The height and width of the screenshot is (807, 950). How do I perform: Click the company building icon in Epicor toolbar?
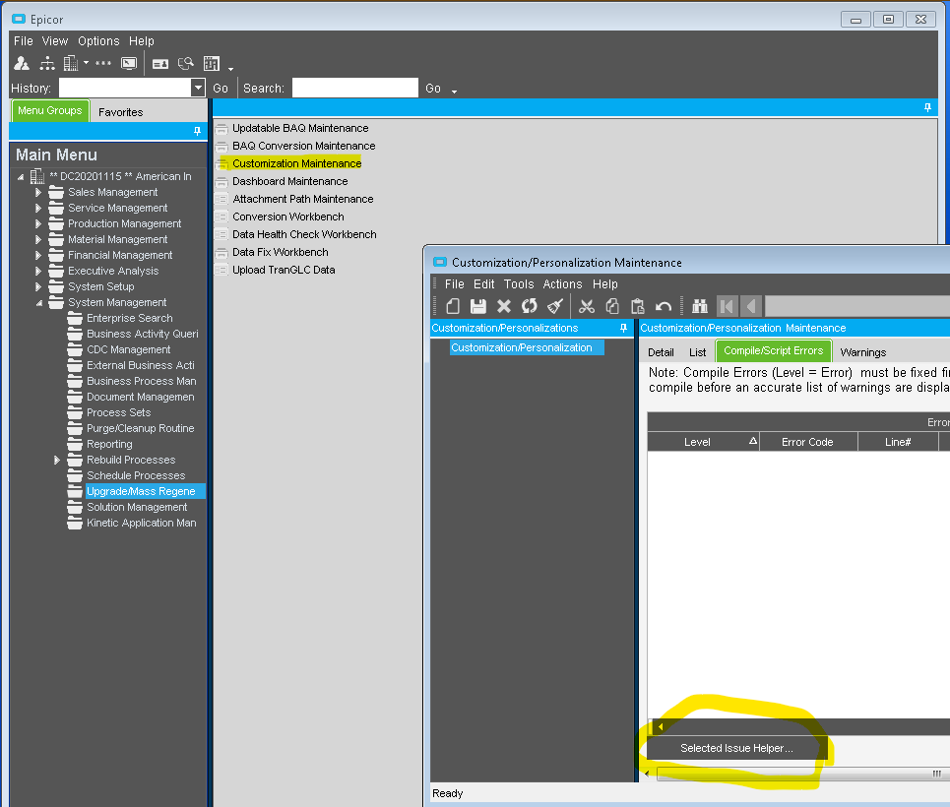[x=71, y=64]
